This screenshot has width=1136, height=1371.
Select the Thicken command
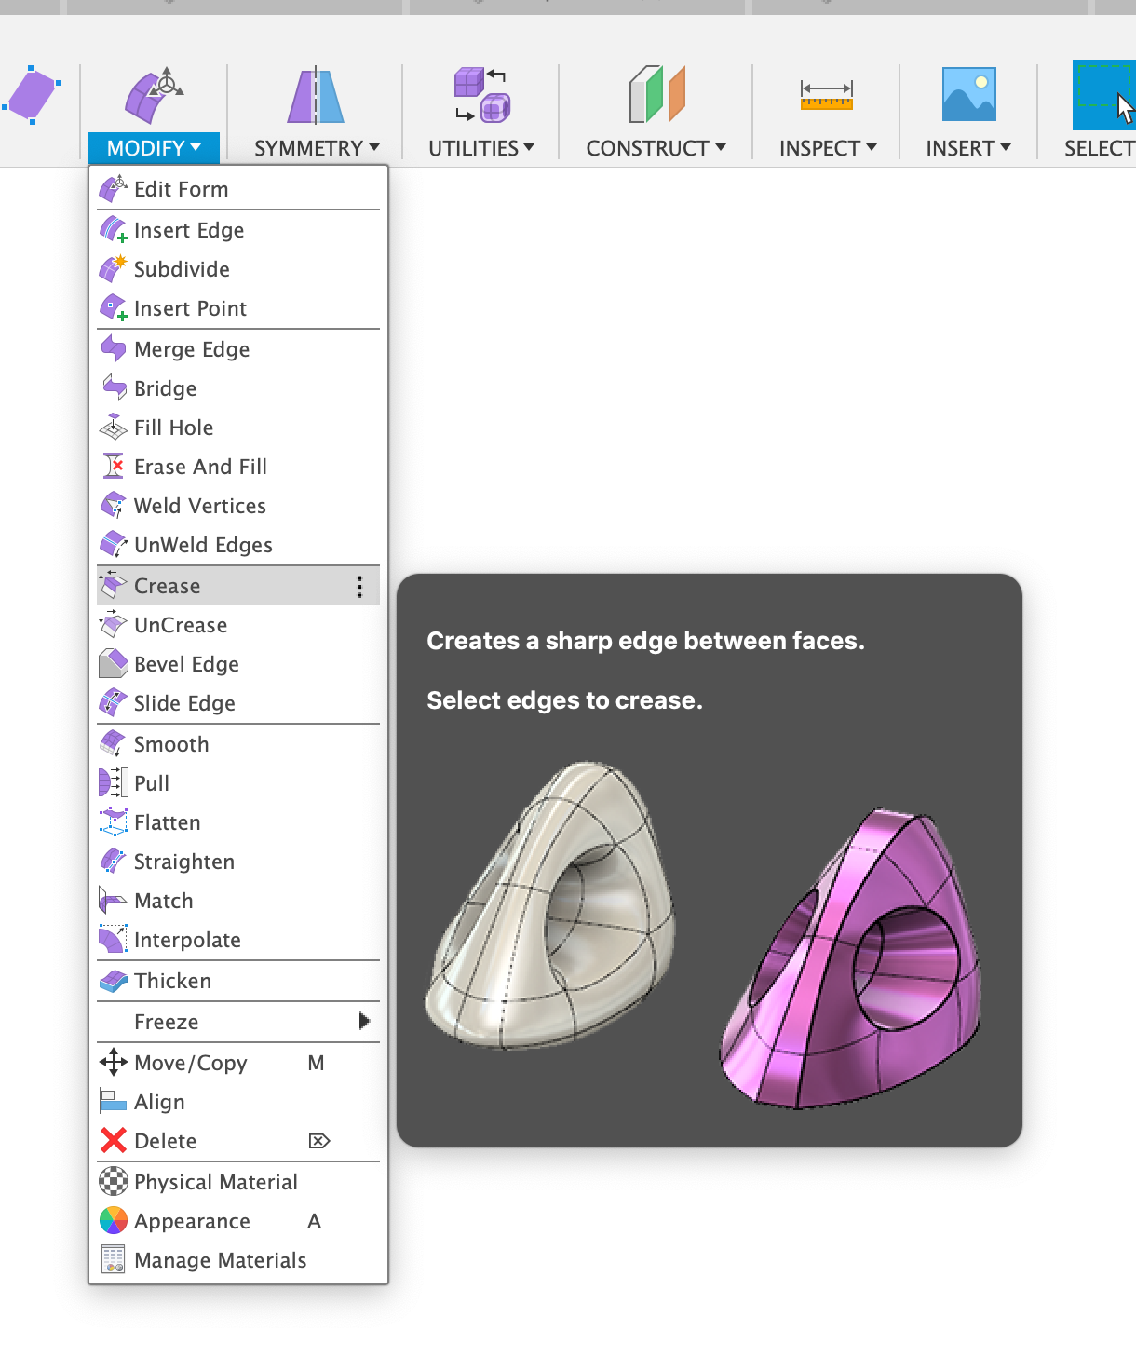tap(175, 981)
